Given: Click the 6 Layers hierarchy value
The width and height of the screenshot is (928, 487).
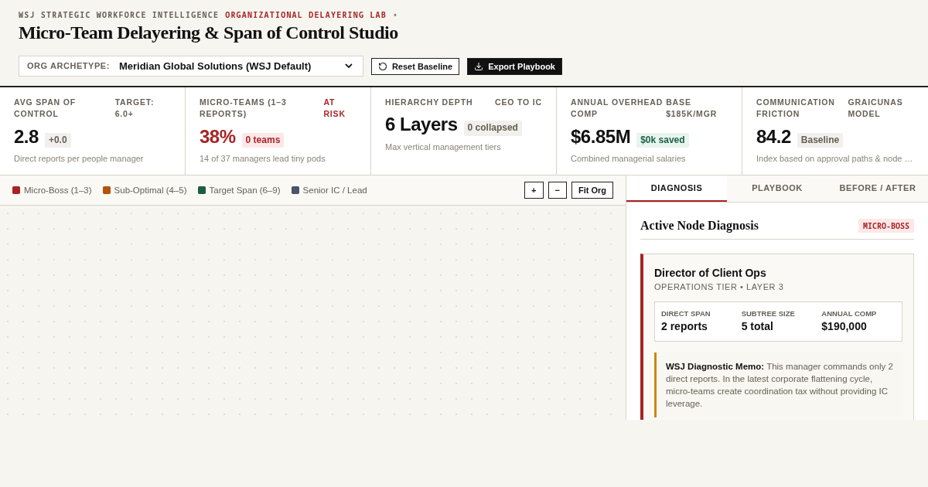Looking at the screenshot, I should 421,124.
